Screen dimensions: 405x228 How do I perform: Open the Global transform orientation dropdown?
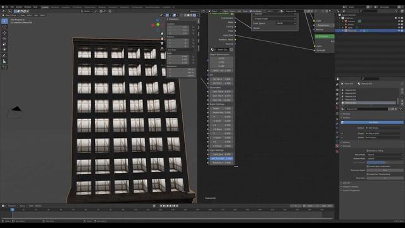click(x=87, y=11)
